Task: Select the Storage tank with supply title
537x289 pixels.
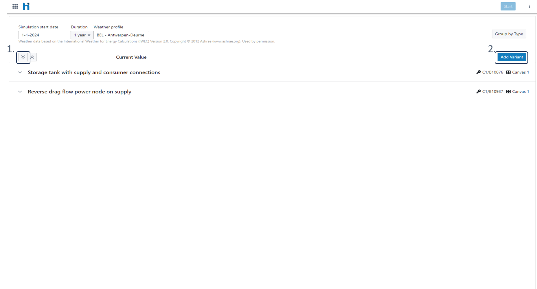Action: pos(94,72)
